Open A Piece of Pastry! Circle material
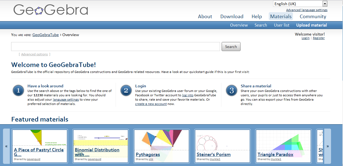This screenshot has width=343, height=166. 39,152
